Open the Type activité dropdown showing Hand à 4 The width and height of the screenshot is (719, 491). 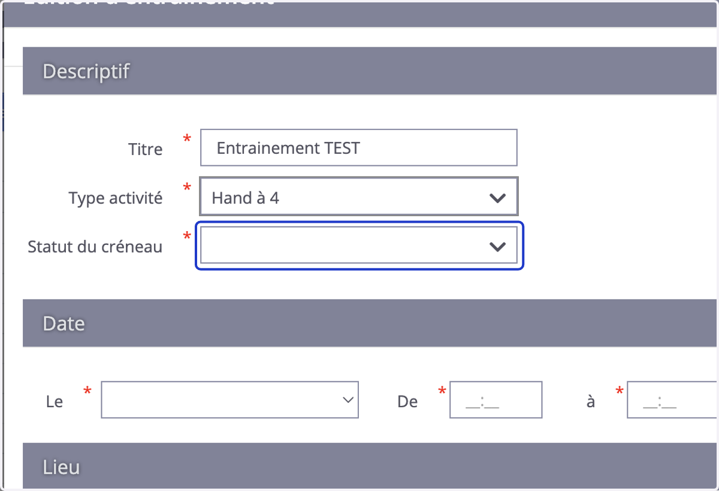pos(358,196)
